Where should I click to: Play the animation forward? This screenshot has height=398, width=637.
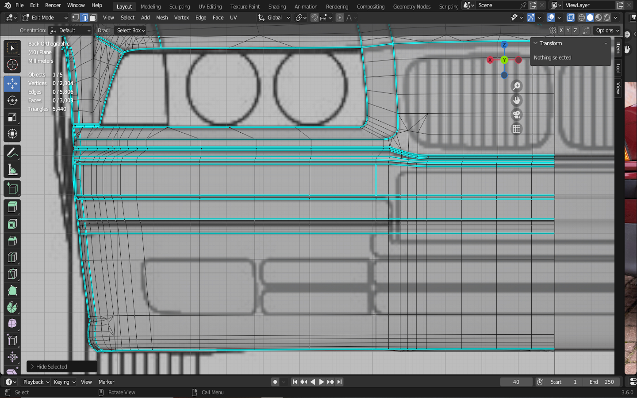[x=322, y=382]
